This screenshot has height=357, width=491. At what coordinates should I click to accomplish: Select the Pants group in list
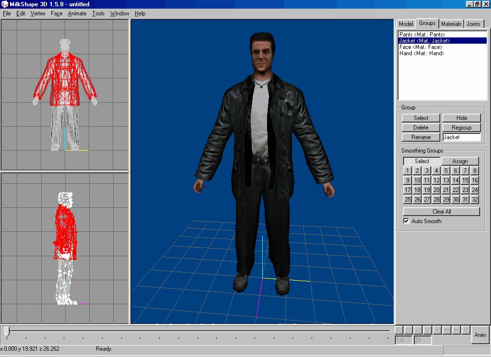(443, 35)
